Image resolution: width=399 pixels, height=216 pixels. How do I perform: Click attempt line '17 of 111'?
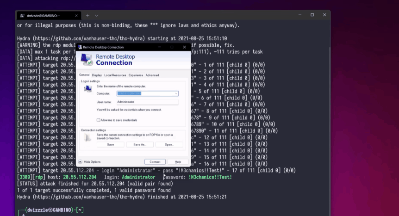pyautogui.click(x=156, y=171)
